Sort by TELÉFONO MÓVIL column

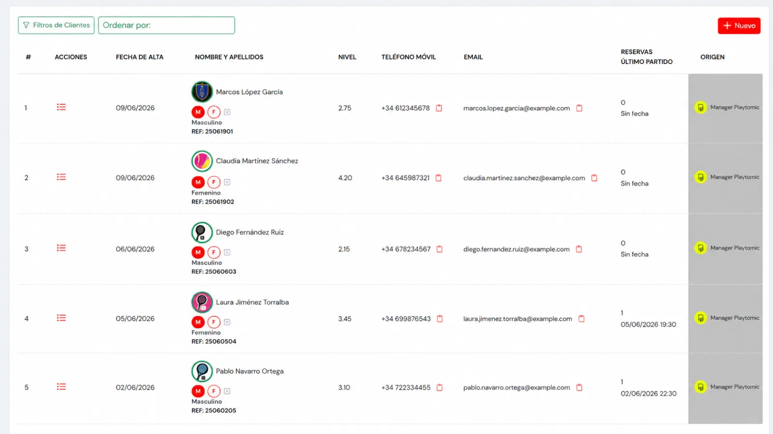tap(408, 57)
